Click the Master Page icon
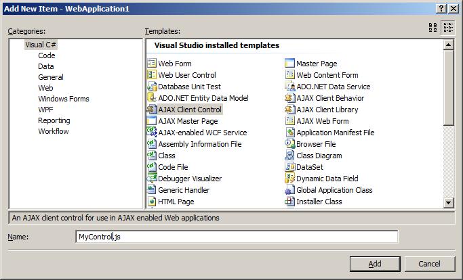Image resolution: width=463 pixels, height=280 pixels. click(x=289, y=64)
